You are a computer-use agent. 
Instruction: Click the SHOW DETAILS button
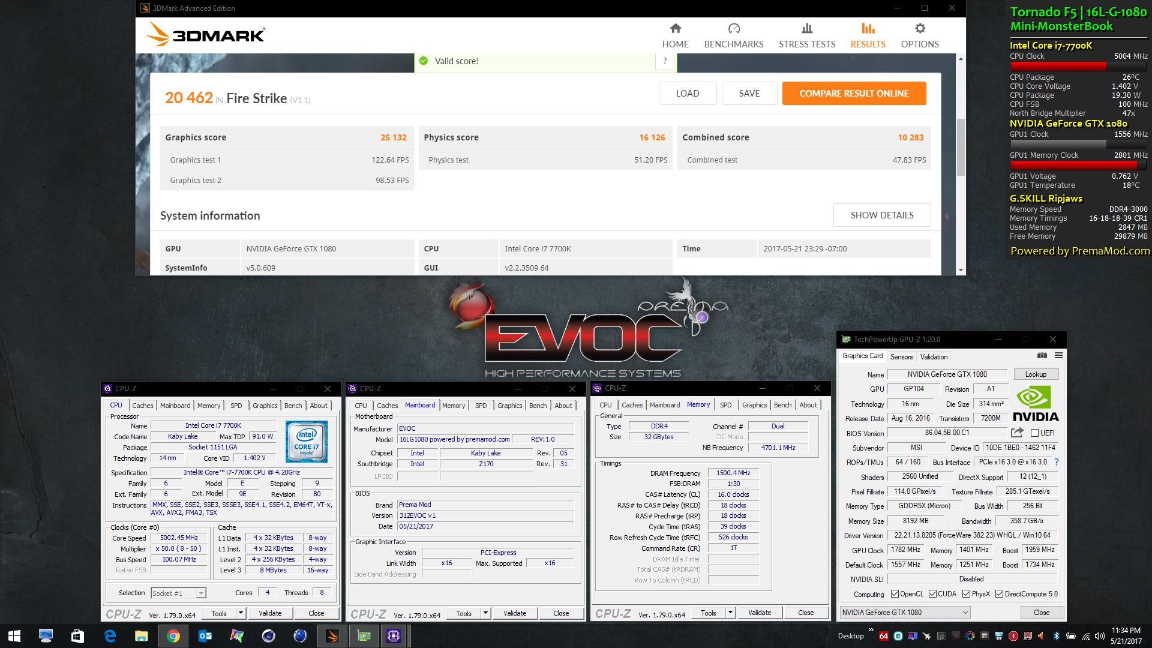881,215
